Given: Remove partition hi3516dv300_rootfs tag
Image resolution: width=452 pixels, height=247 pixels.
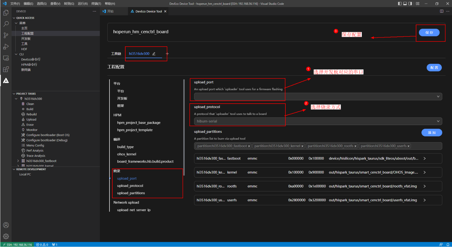Looking at the screenshot, I should pyautogui.click(x=355, y=146).
